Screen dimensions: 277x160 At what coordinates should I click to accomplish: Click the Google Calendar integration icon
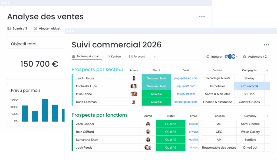point(226,57)
